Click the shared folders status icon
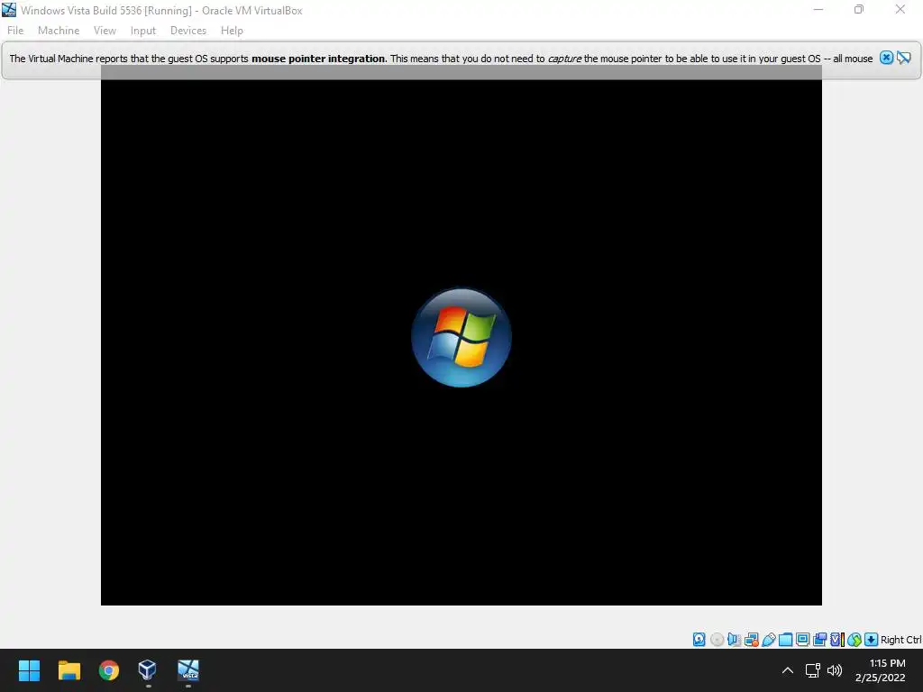The height and width of the screenshot is (692, 923). click(785, 640)
